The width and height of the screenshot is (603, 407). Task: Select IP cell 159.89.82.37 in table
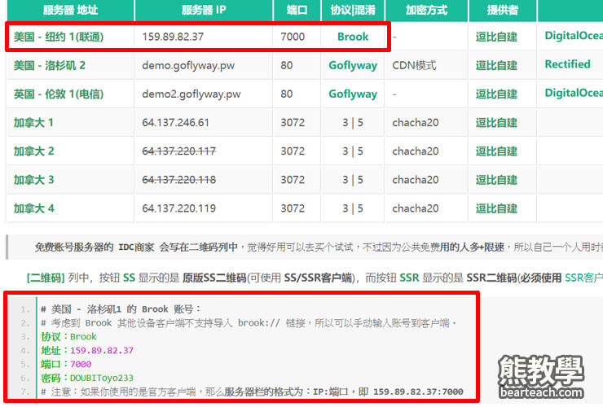tap(173, 37)
